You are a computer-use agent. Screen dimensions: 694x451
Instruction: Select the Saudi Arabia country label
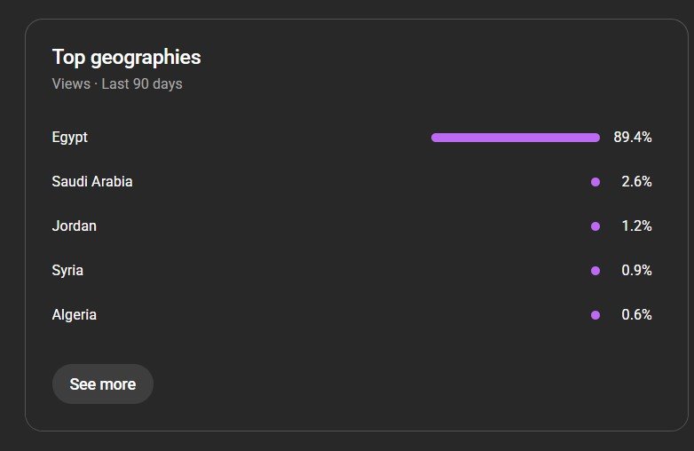(x=92, y=182)
